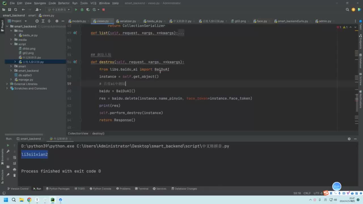Rerun the script in Run panel

(8, 145)
